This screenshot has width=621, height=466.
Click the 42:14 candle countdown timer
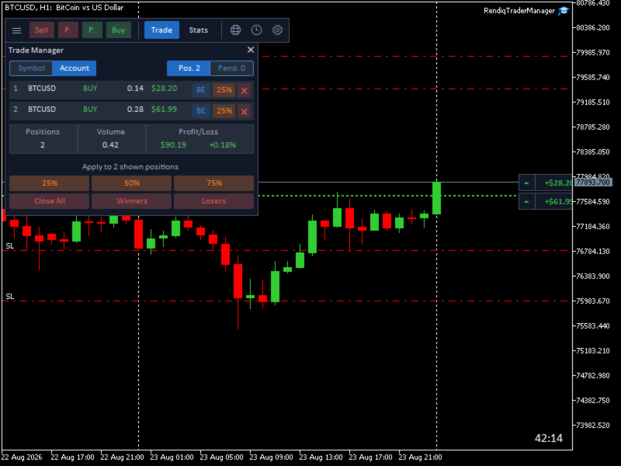pos(549,438)
